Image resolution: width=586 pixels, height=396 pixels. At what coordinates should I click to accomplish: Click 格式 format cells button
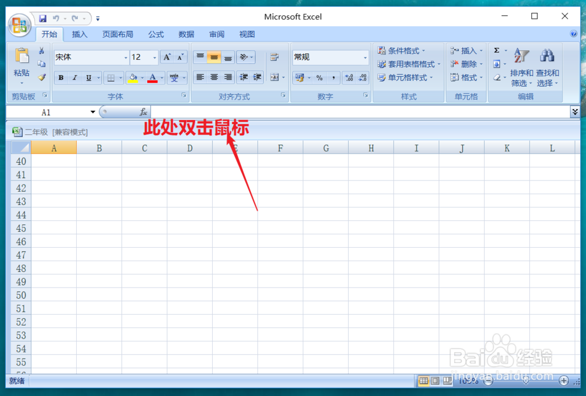[x=466, y=77]
